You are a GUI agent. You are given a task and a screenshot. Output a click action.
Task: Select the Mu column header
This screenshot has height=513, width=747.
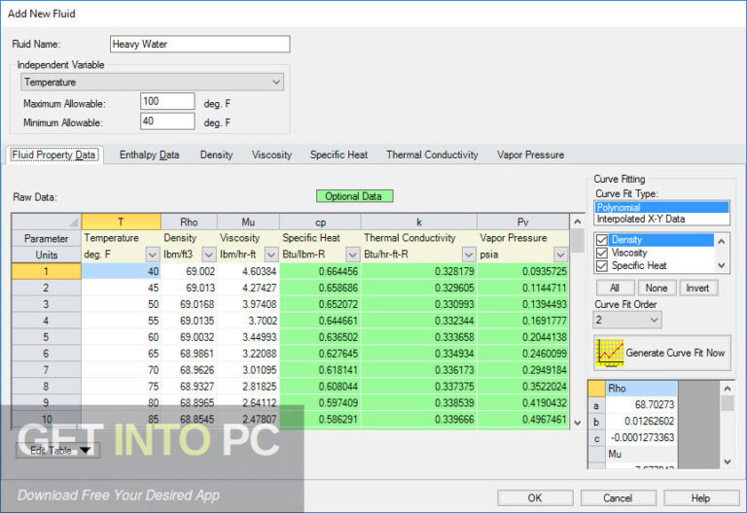248,222
